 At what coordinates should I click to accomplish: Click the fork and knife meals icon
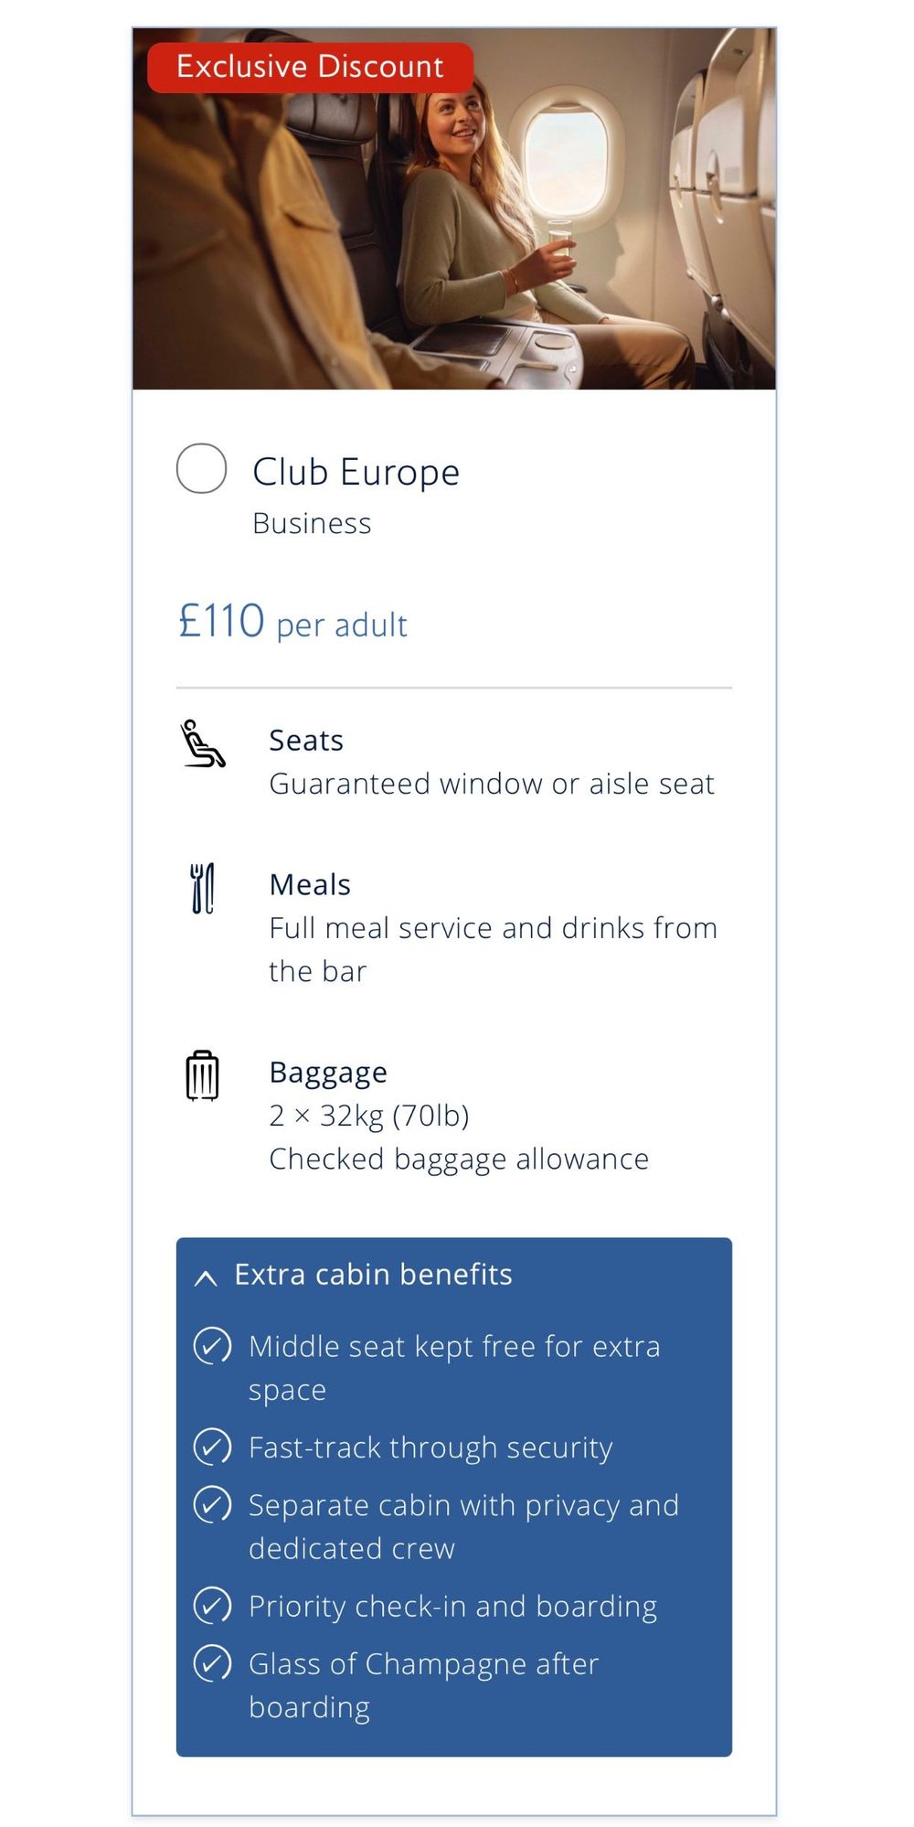202,888
